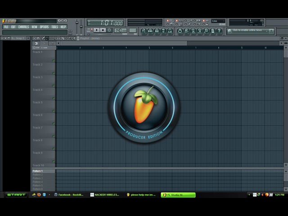Click the Play button in transport
The image size is (288, 216).
pyautogui.click(x=97, y=30)
